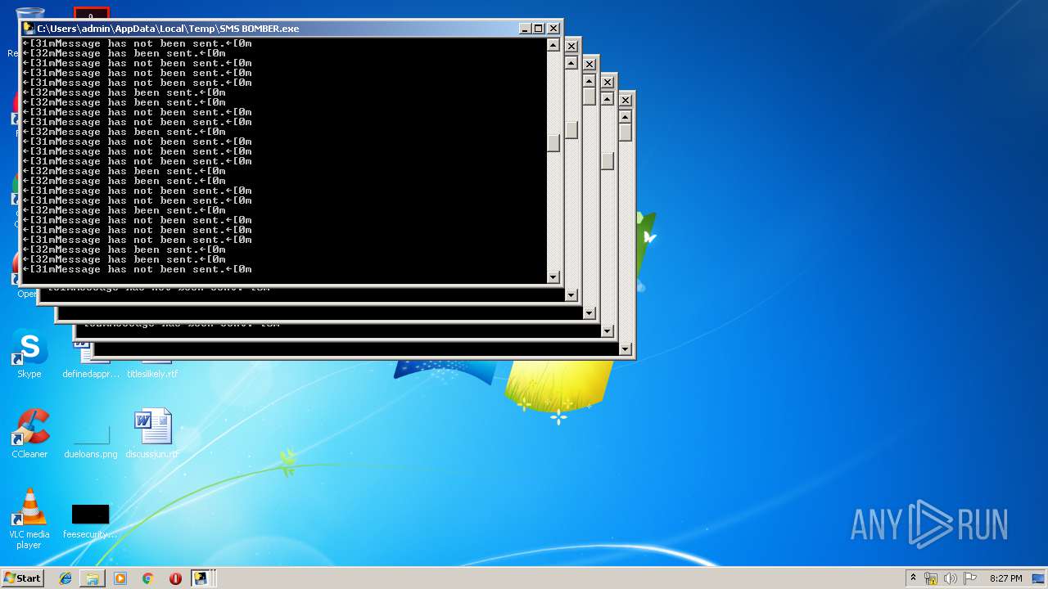Click the front console's vertical scrollbar thumb
The height and width of the screenshot is (589, 1048).
553,143
